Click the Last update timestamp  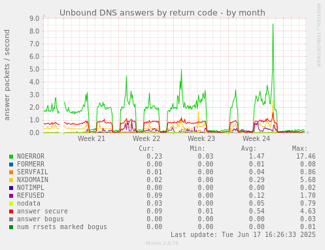pos(243,234)
